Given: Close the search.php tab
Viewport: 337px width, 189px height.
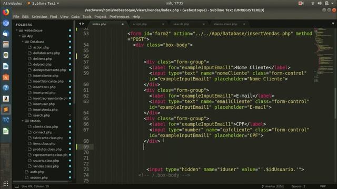Looking at the screenshot, I should click(204, 24).
